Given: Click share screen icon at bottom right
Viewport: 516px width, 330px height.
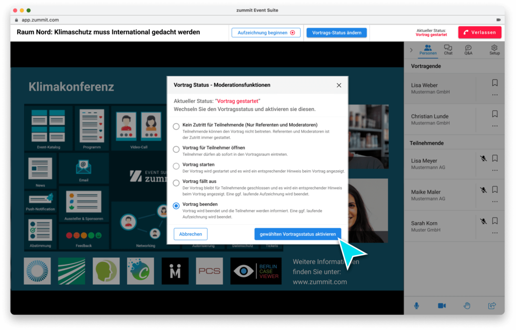Looking at the screenshot, I should click(x=492, y=305).
